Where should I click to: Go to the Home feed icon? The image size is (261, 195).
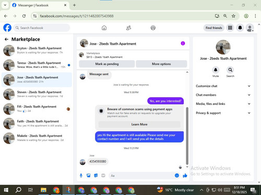pyautogui.click(x=104, y=28)
